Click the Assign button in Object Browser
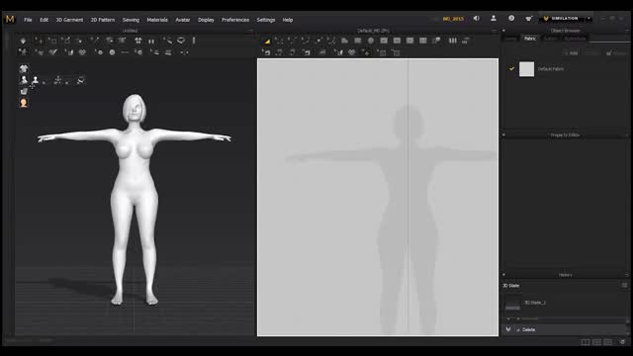 616,52
